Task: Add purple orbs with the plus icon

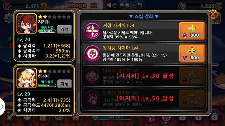Action: tap(43, 6)
